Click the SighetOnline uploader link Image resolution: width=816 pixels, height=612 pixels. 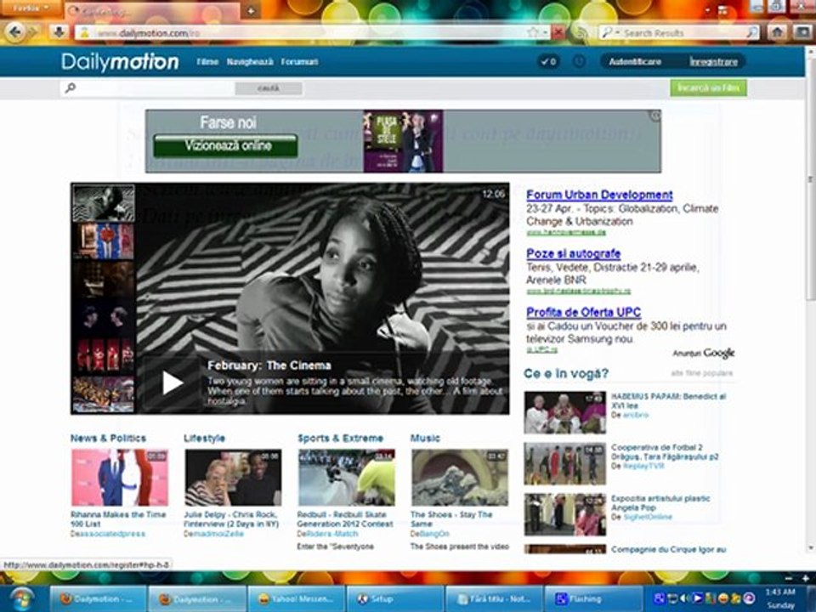(648, 518)
